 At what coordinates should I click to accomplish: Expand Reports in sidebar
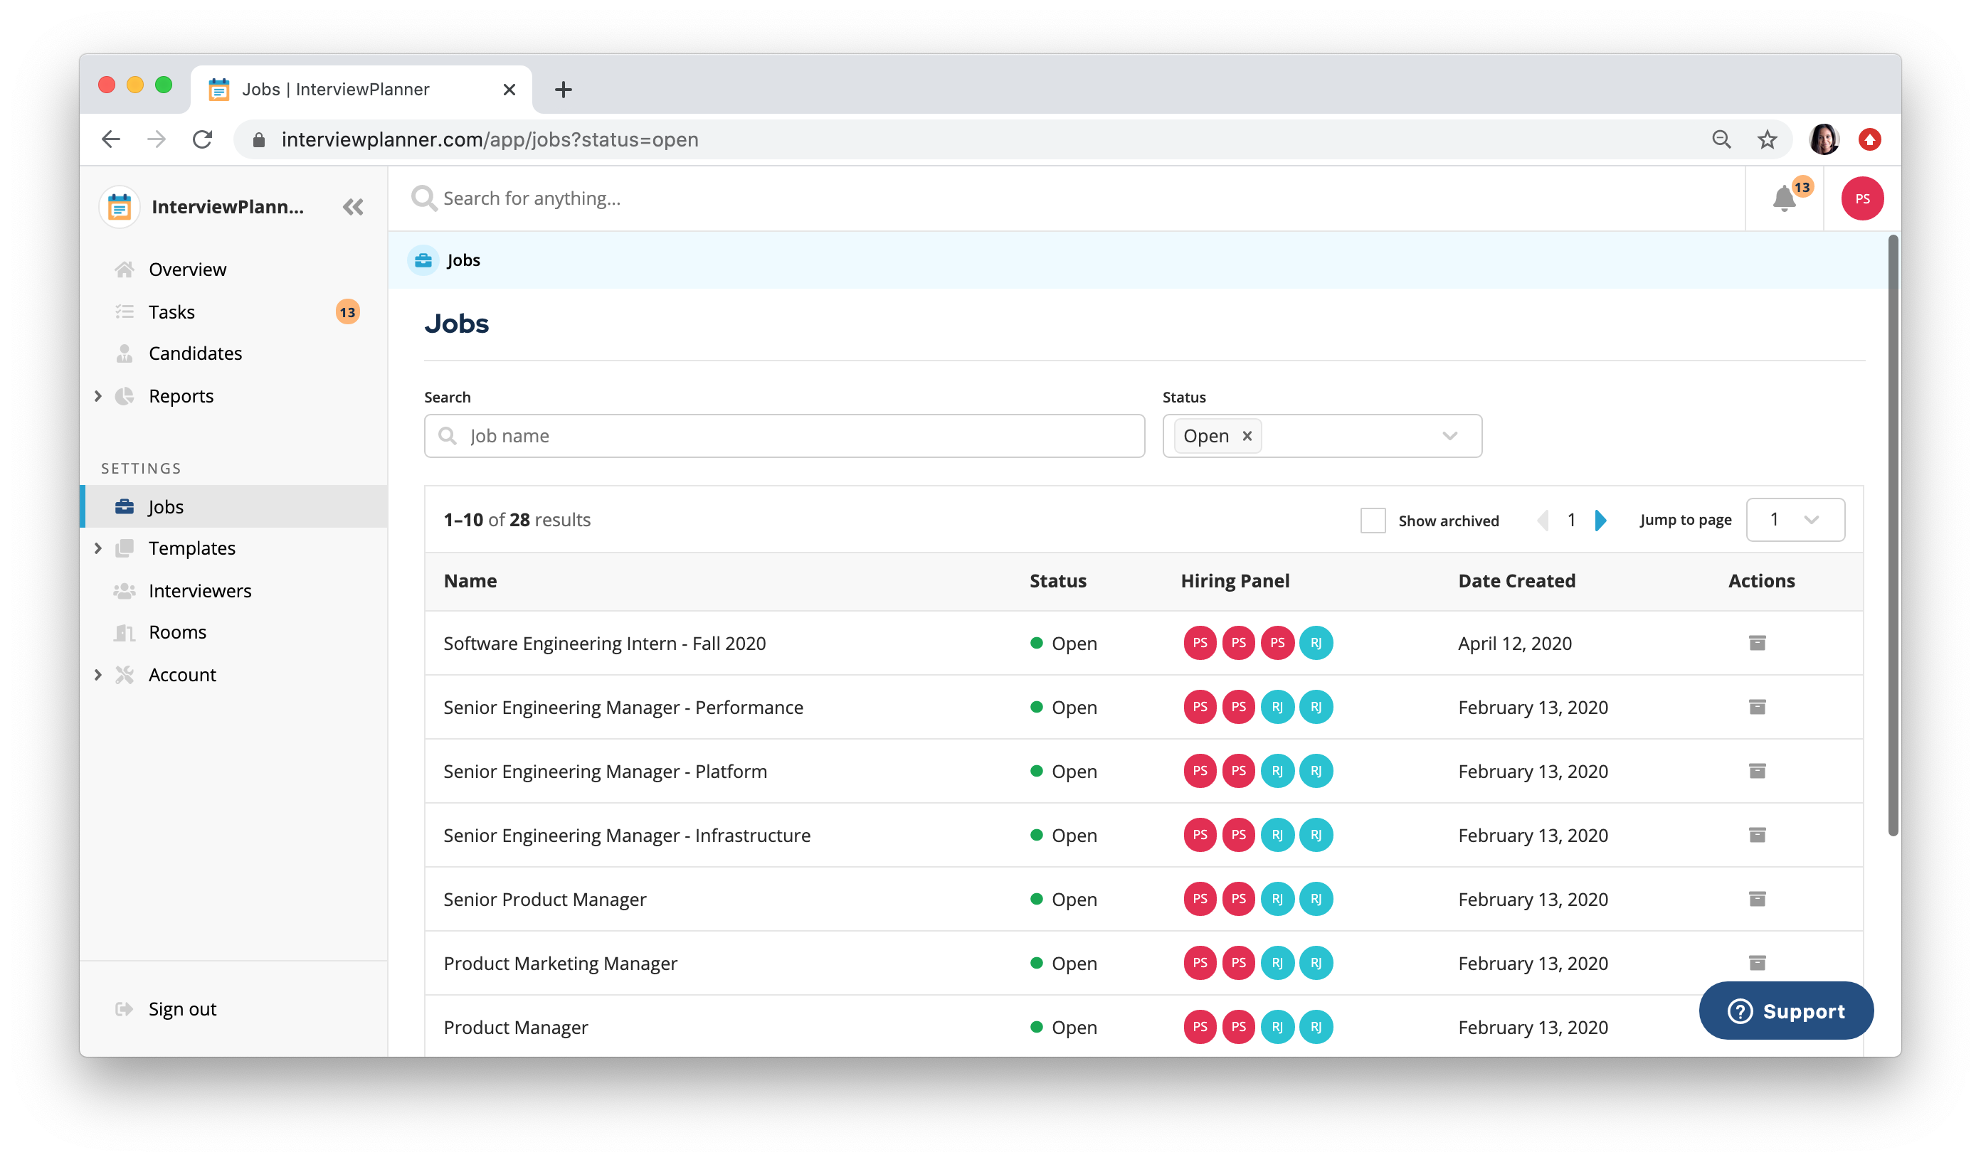tap(98, 396)
